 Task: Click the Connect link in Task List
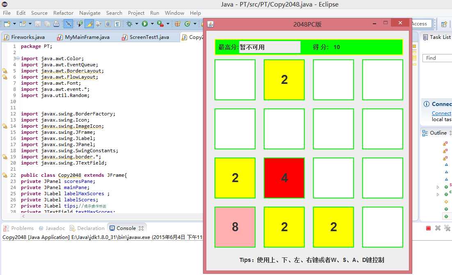pyautogui.click(x=441, y=113)
